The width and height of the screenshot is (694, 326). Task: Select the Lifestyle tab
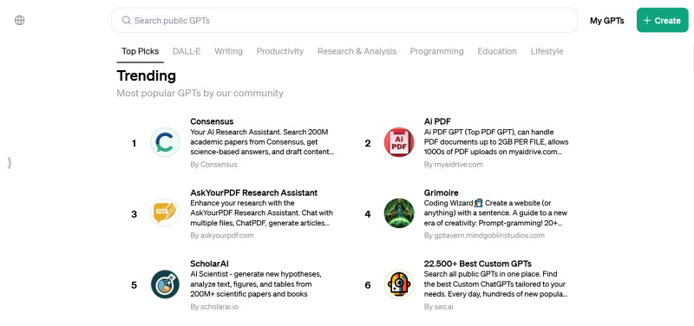[547, 51]
